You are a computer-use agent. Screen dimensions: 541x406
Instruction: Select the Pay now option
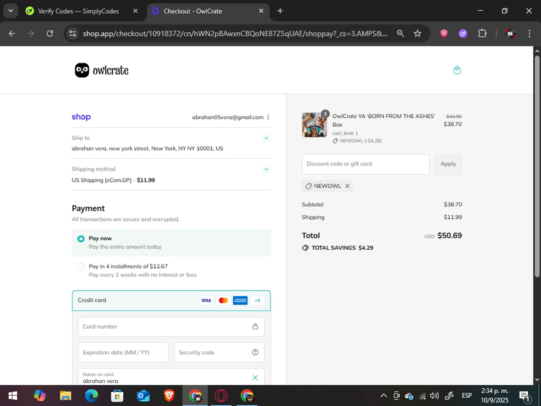tap(171, 243)
